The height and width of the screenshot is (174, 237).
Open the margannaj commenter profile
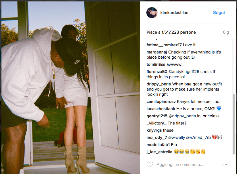point(156,52)
